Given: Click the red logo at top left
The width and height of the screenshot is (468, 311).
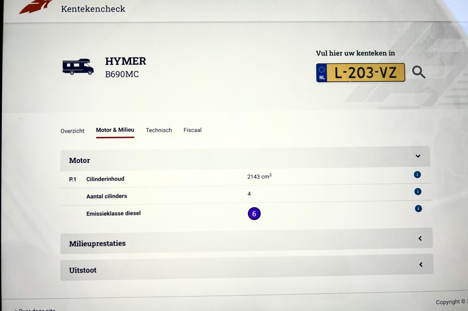Looking at the screenshot, I should [x=36, y=6].
